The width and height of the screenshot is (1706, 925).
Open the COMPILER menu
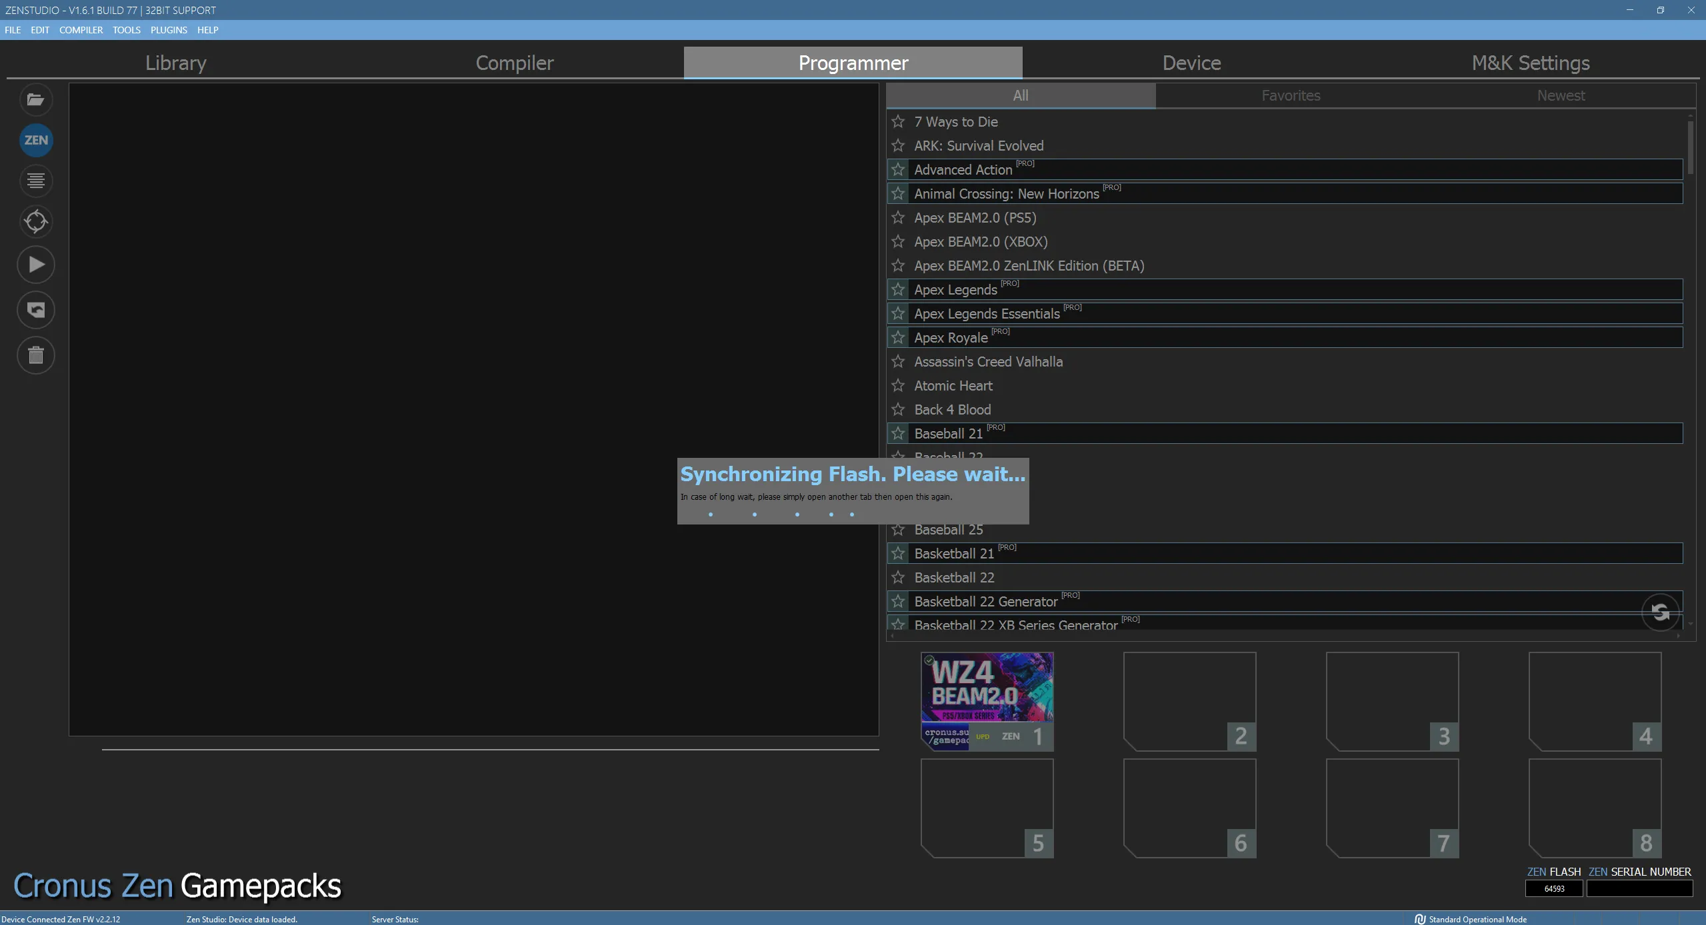81,30
